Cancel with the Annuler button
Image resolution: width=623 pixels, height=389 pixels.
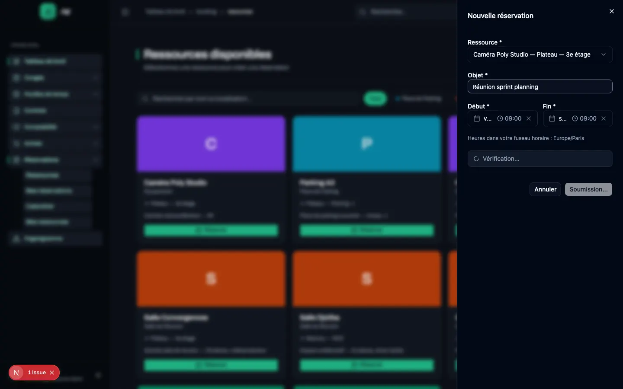tap(545, 189)
